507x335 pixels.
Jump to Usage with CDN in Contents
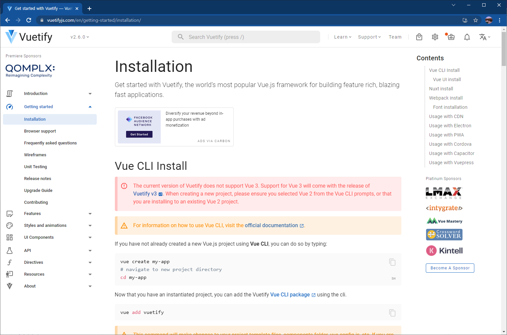pos(446,116)
